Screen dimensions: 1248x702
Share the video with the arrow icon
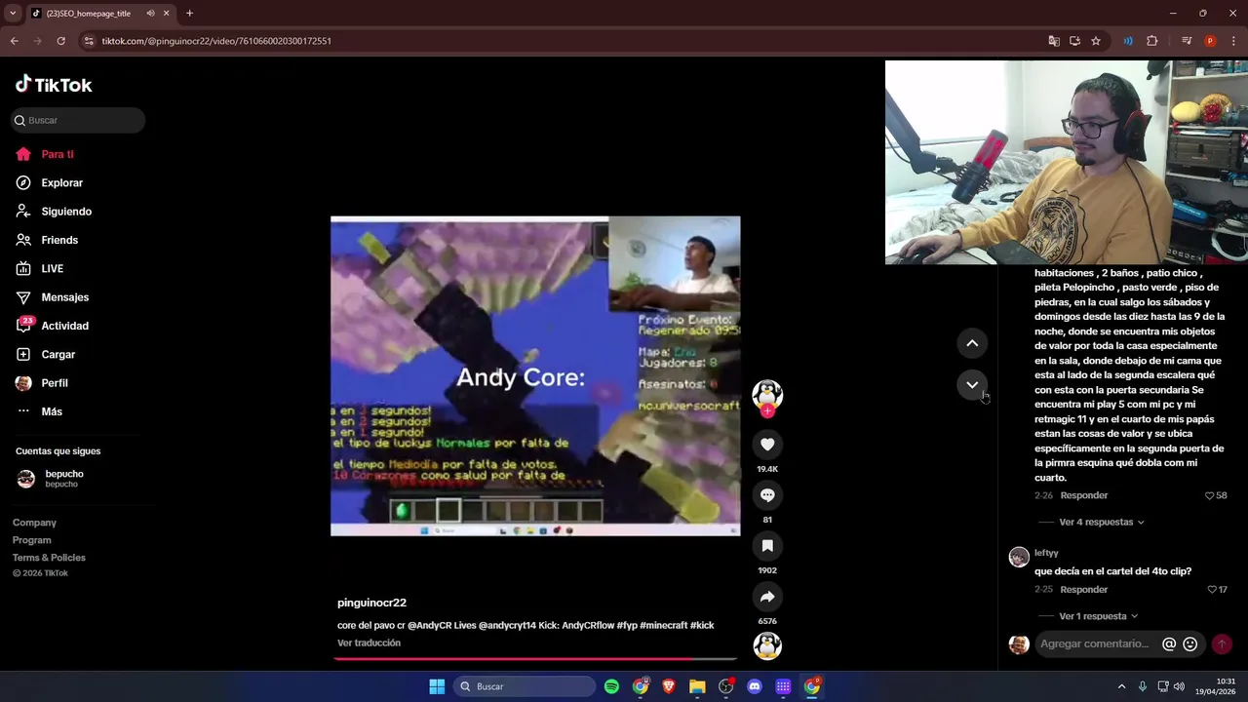[767, 597]
